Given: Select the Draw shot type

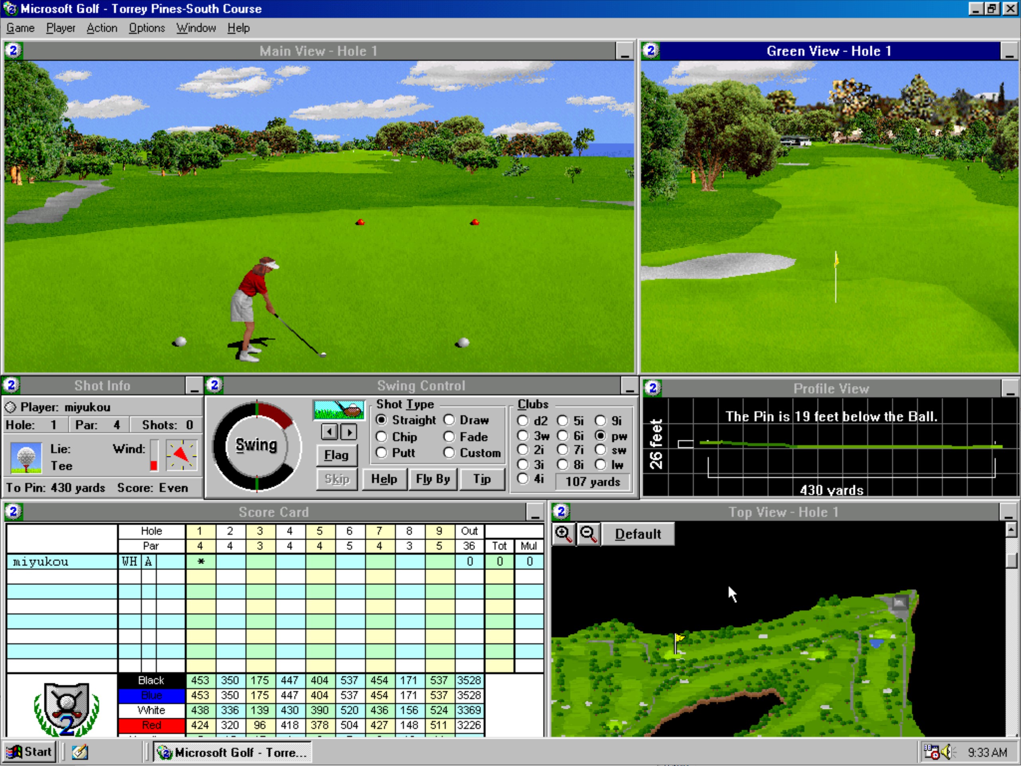Looking at the screenshot, I should [466, 420].
